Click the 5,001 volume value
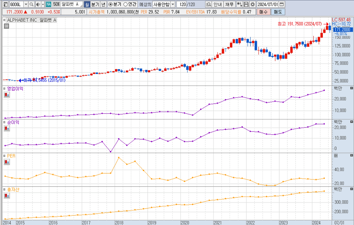The height and width of the screenshot is (225, 354). pyautogui.click(x=80, y=12)
